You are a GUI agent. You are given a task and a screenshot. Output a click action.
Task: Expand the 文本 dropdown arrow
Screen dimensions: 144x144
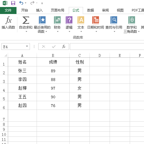pos(81,32)
